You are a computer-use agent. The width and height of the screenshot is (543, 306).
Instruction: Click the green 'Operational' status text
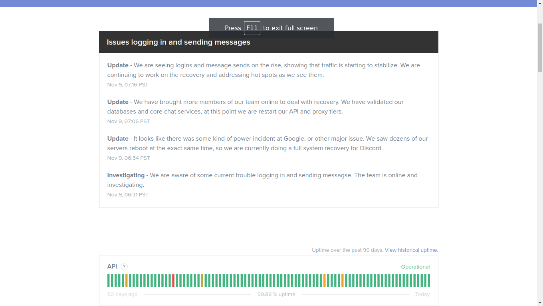415,267
